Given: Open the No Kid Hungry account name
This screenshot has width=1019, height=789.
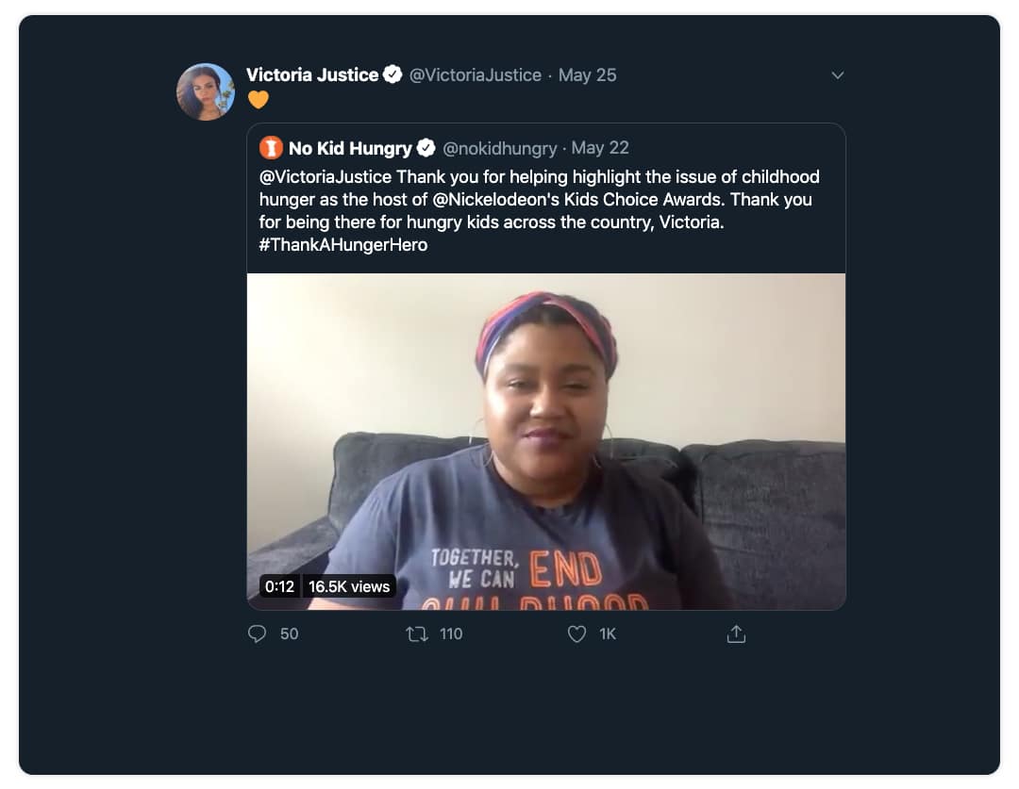Looking at the screenshot, I should [350, 149].
